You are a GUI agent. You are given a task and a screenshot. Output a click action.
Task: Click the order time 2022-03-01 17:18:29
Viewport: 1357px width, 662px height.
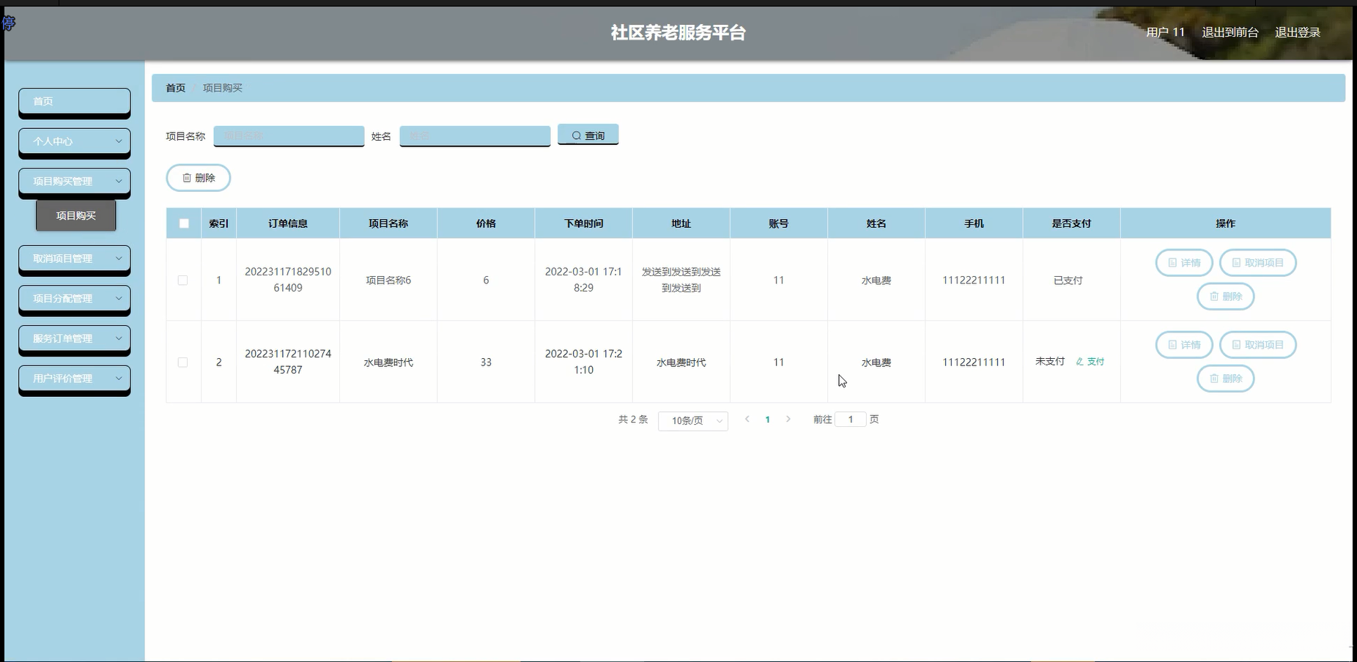tap(583, 280)
